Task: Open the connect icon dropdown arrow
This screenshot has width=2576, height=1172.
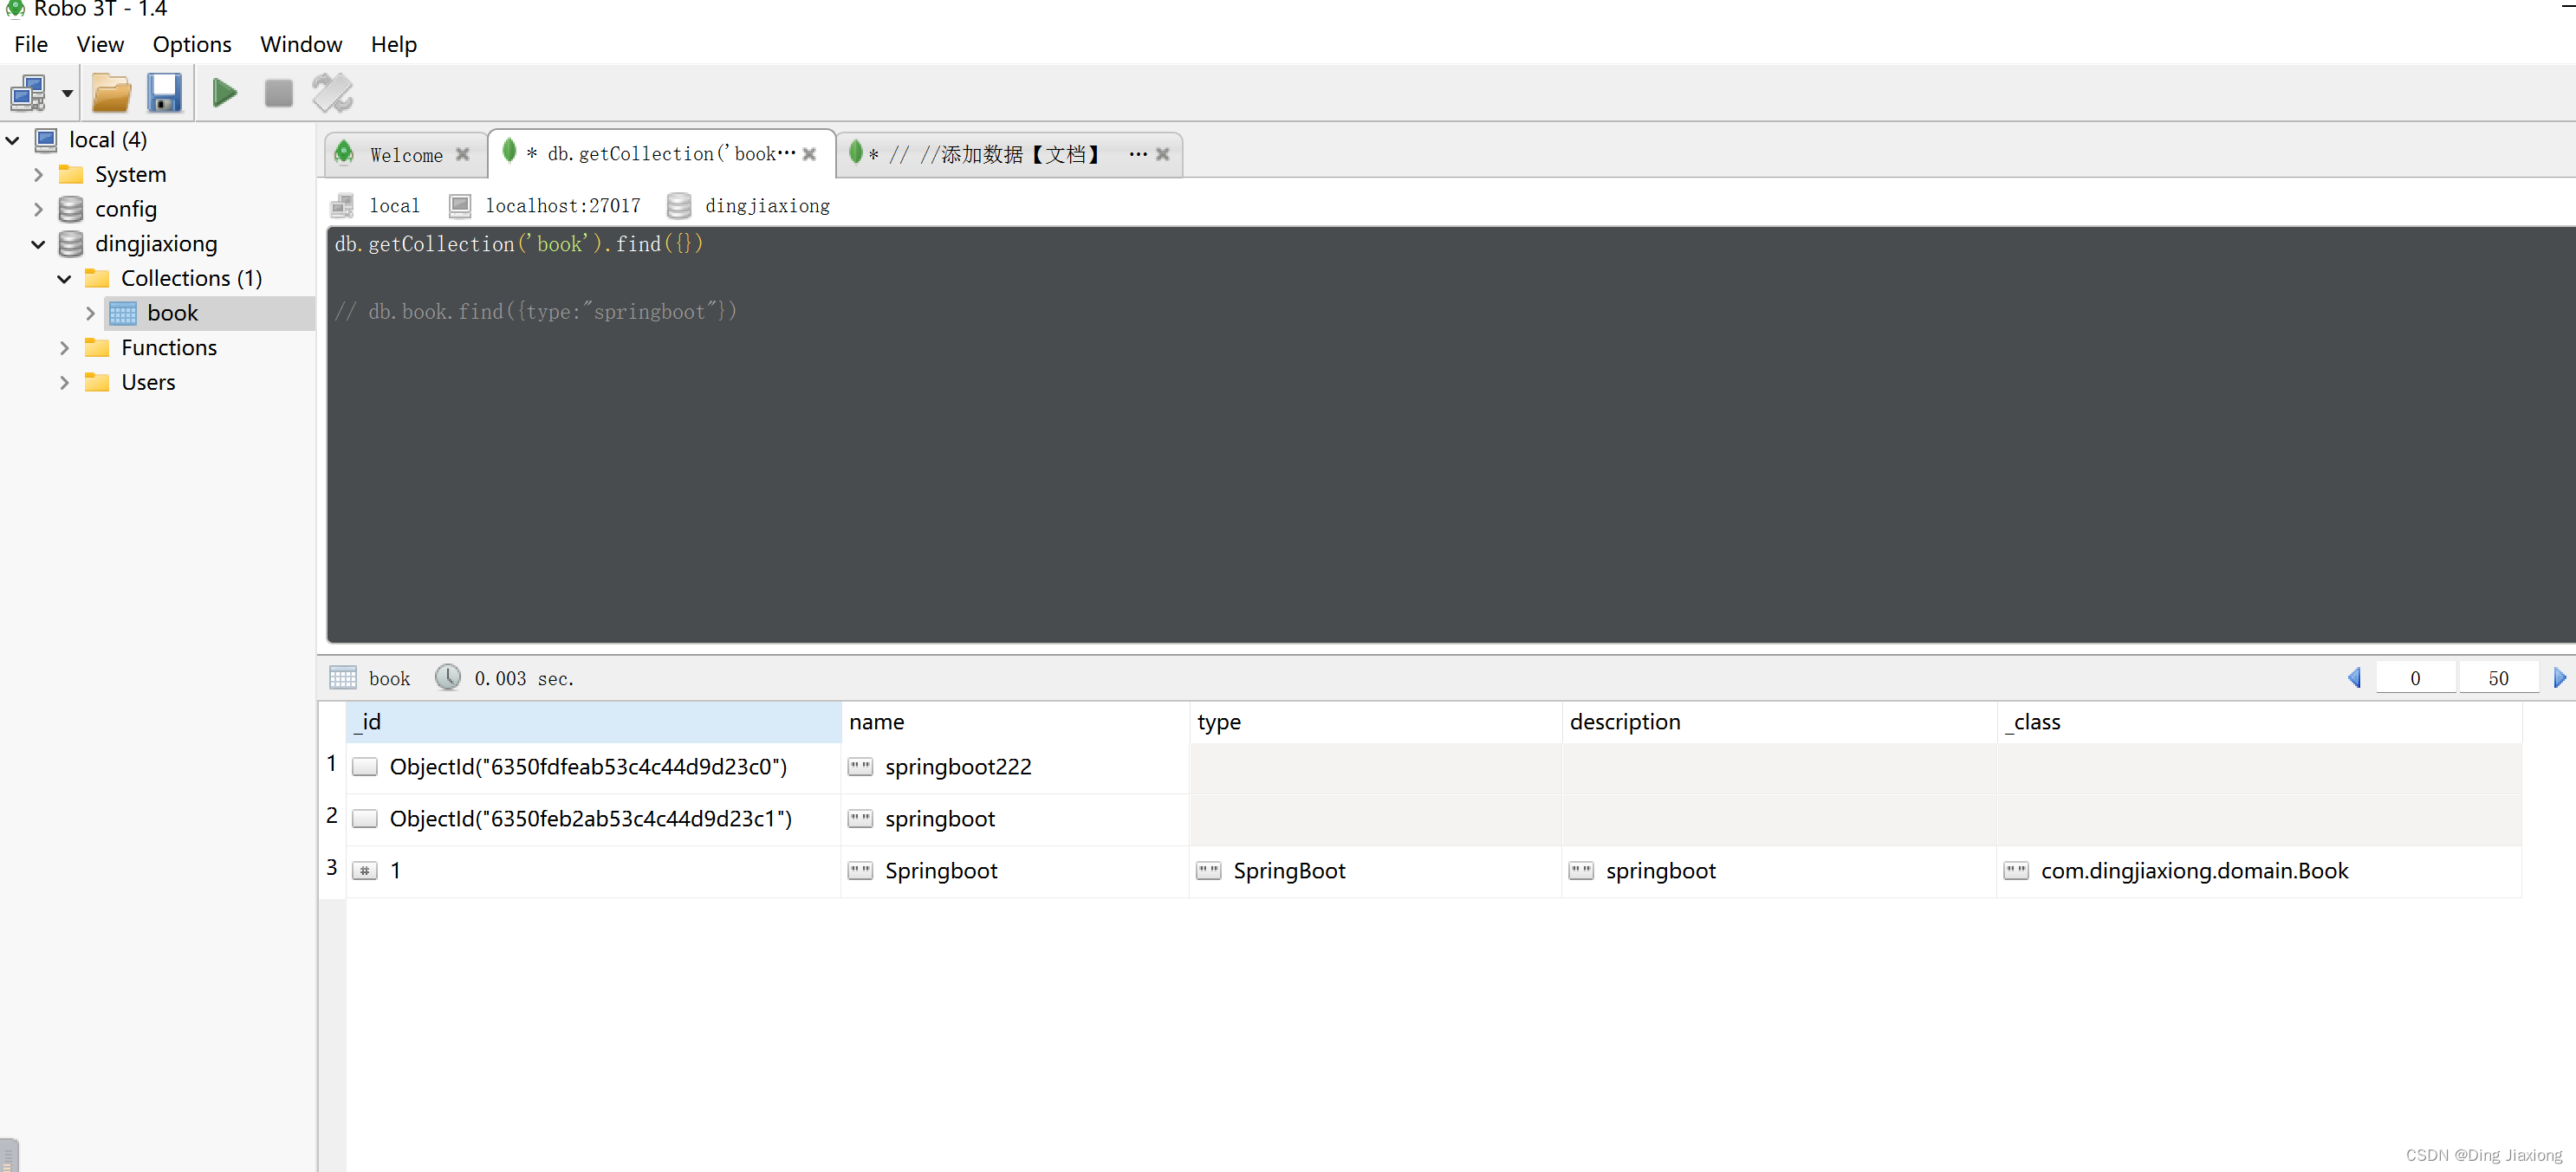Action: point(67,93)
